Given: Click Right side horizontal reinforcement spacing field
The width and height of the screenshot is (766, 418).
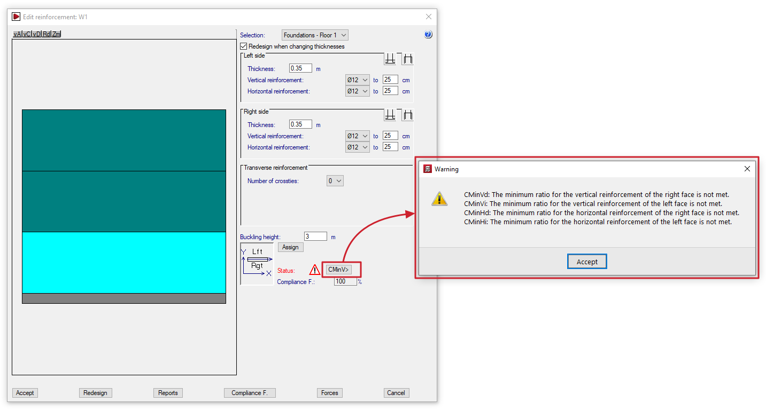Looking at the screenshot, I should 390,147.
